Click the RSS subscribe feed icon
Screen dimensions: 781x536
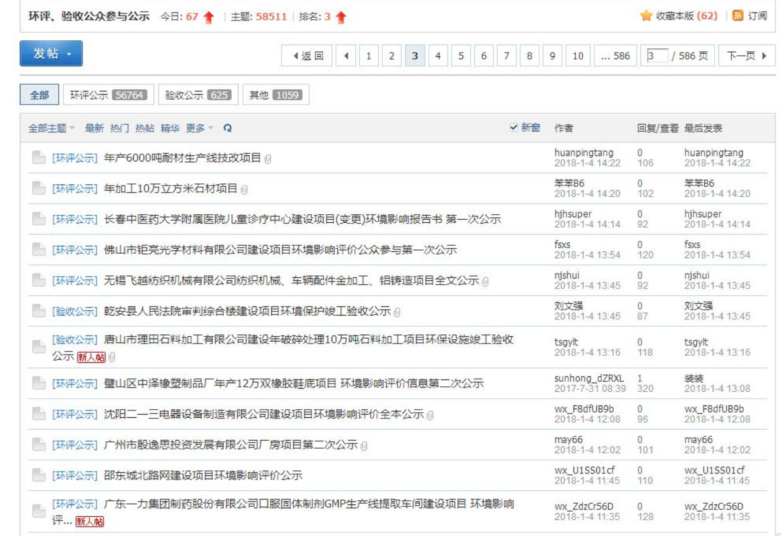coord(739,15)
